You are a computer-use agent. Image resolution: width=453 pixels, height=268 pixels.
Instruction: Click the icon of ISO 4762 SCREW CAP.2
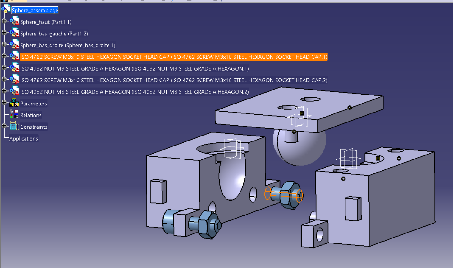[14, 80]
